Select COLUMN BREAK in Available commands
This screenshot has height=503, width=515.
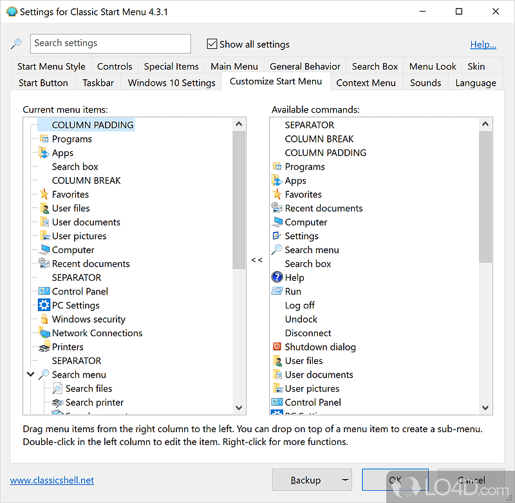[x=319, y=139]
